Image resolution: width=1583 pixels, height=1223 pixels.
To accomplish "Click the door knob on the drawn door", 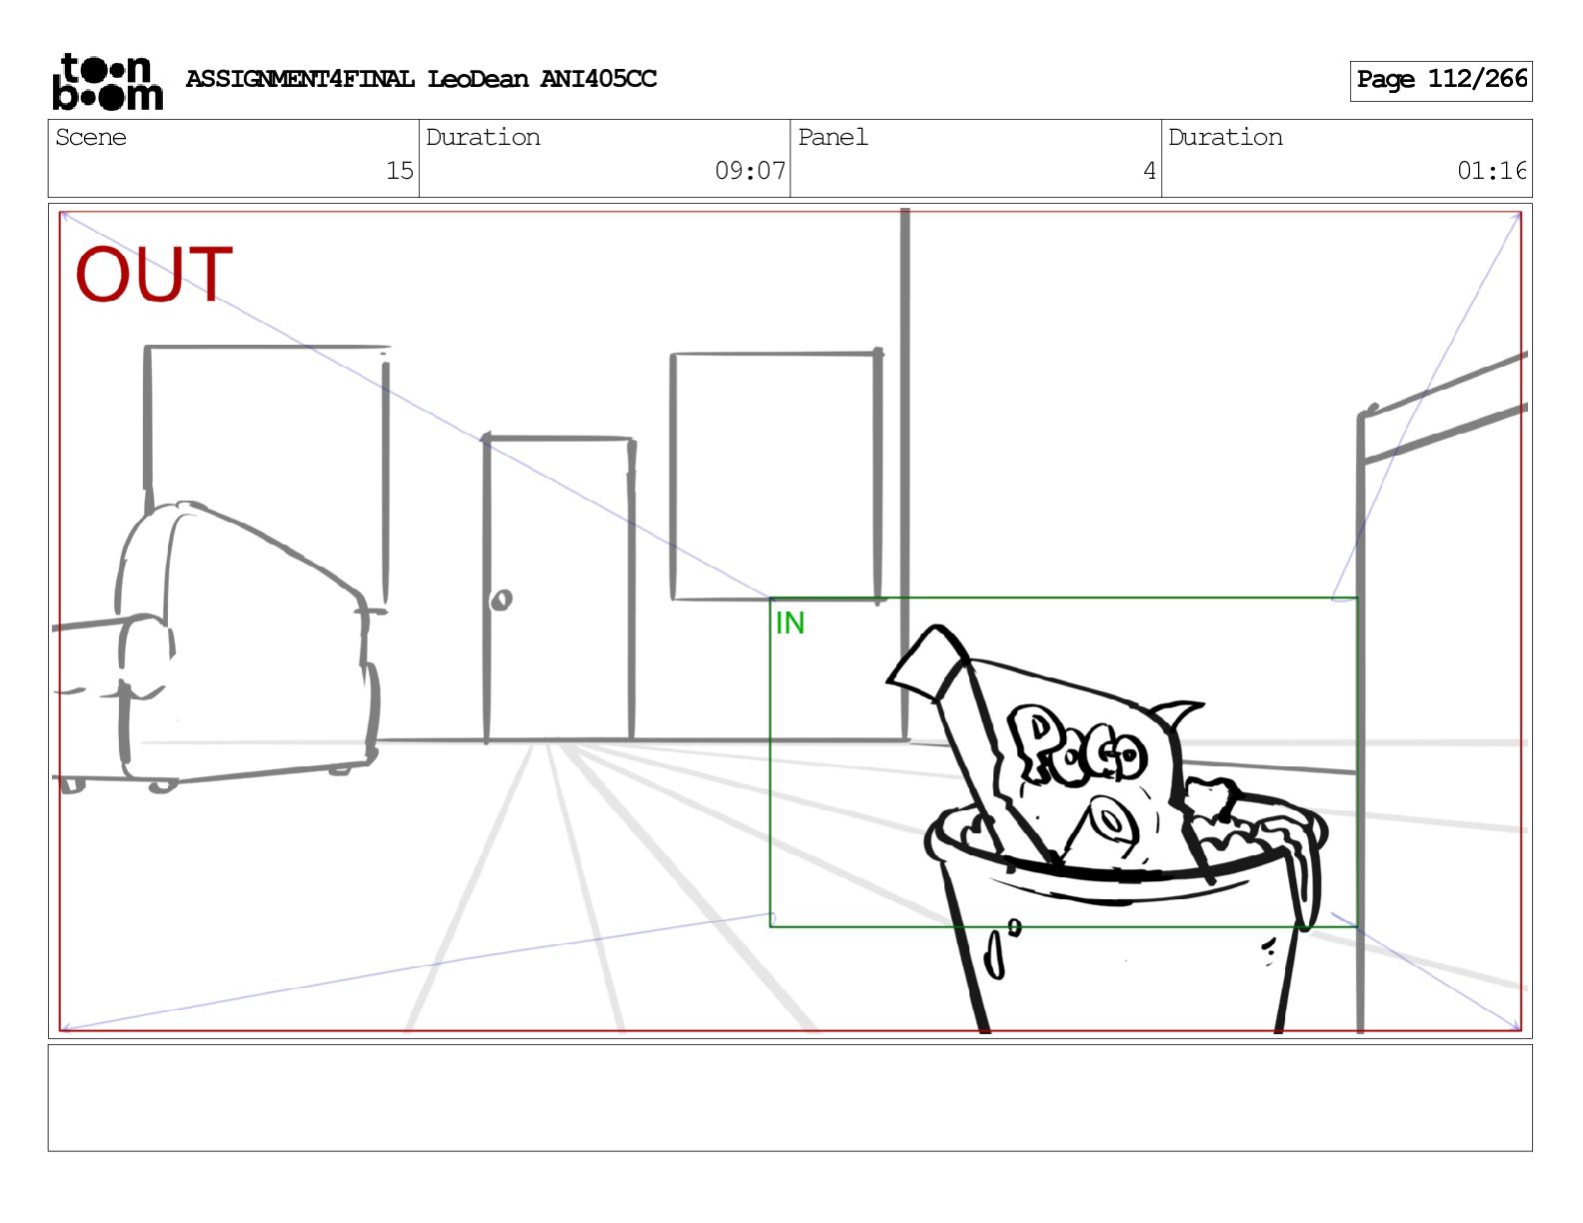I will click(501, 600).
